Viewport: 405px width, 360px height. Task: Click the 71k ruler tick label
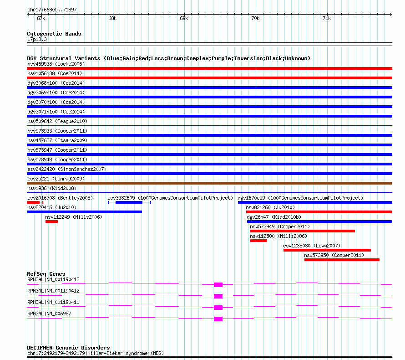point(327,18)
